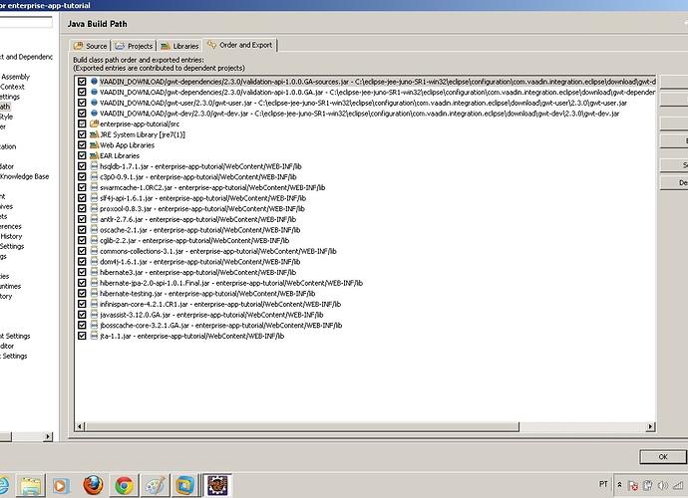Open volume control in system tray
This screenshot has width=688, height=498.
click(663, 485)
